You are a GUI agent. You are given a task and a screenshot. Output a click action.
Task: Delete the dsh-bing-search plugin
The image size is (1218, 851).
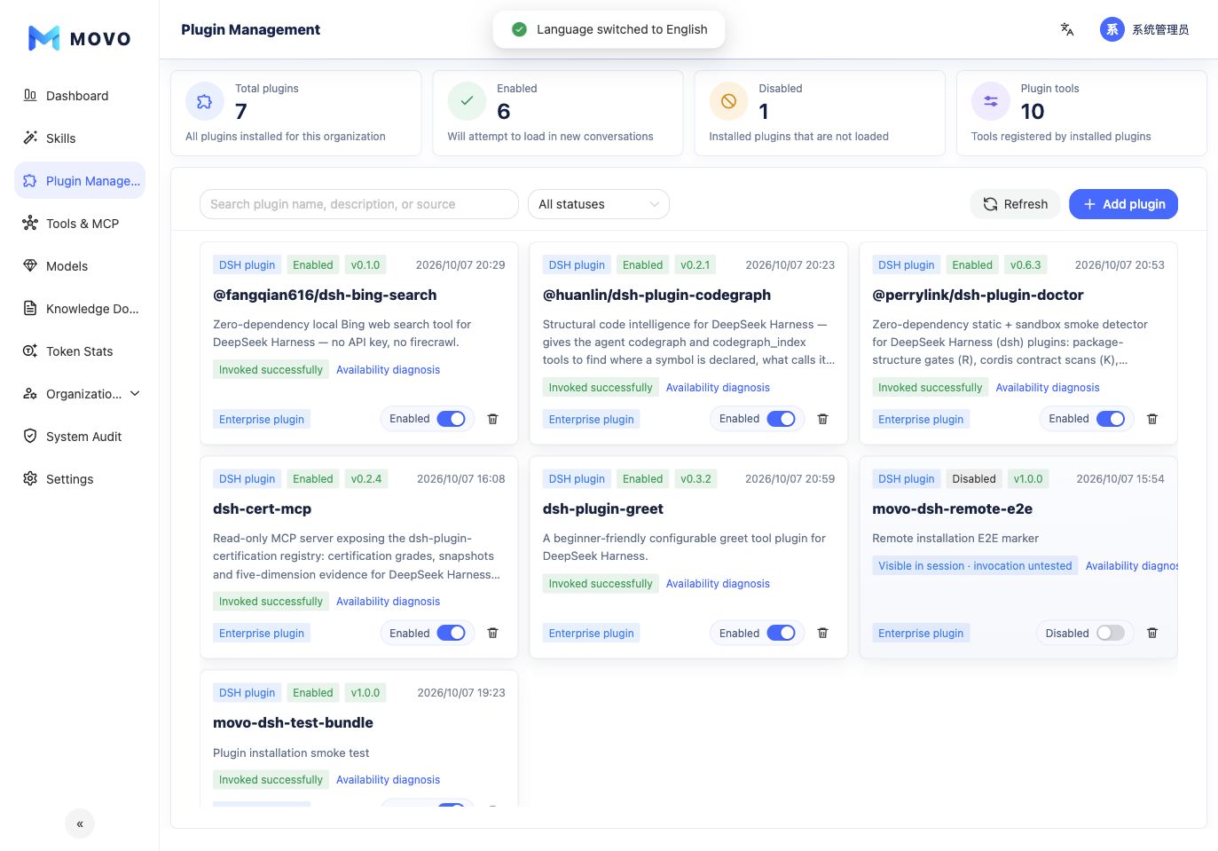tap(493, 419)
